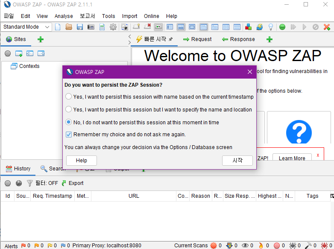
Task: Toggle the full layout toolbar button
Action: pos(192,27)
